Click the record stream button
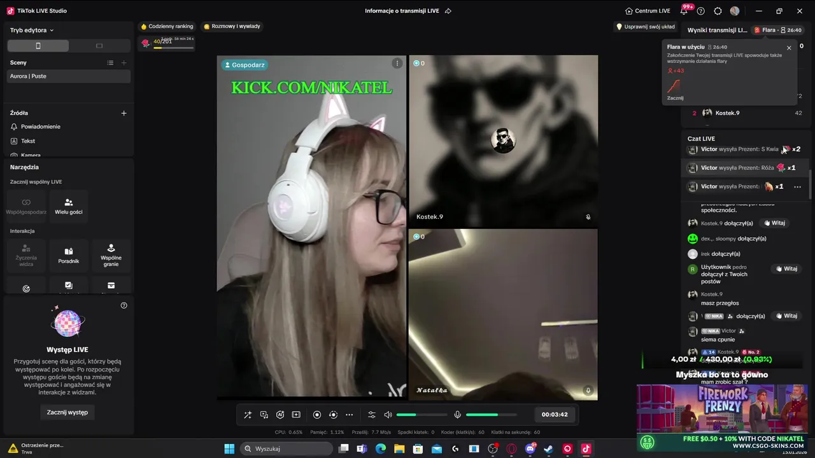The width and height of the screenshot is (815, 458). pyautogui.click(x=317, y=415)
